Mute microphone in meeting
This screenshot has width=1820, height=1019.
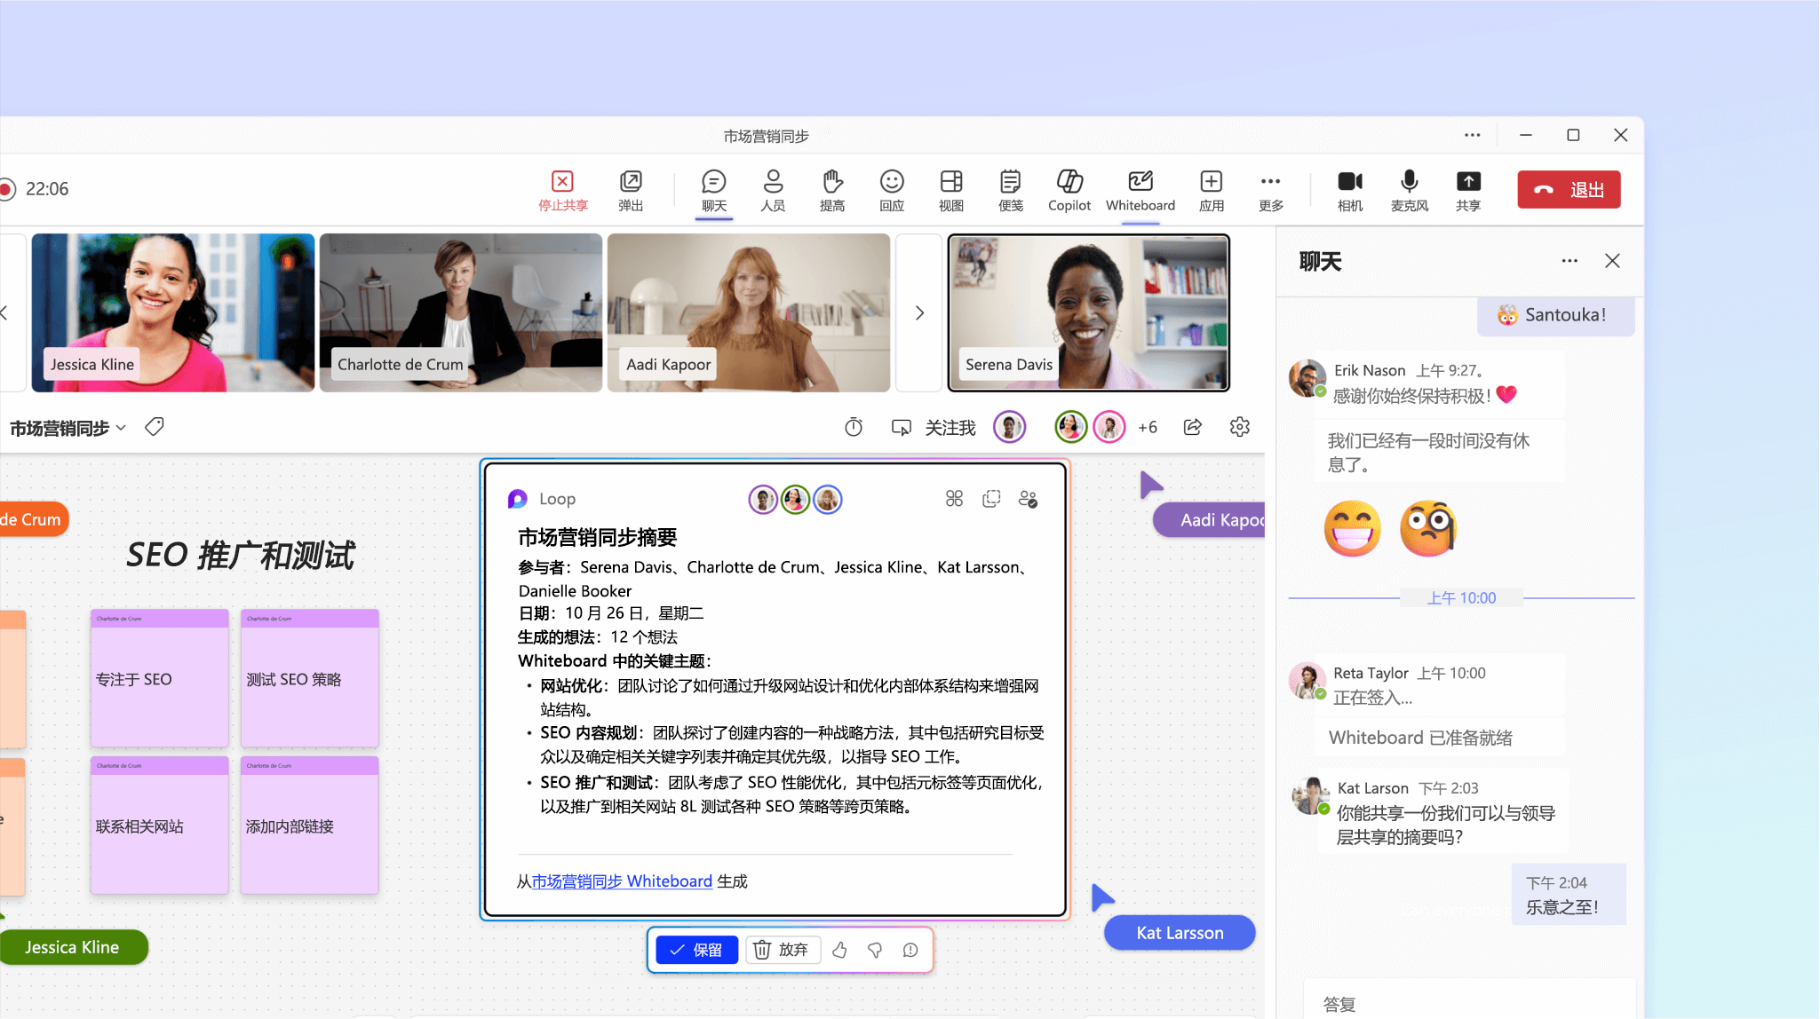click(x=1409, y=188)
